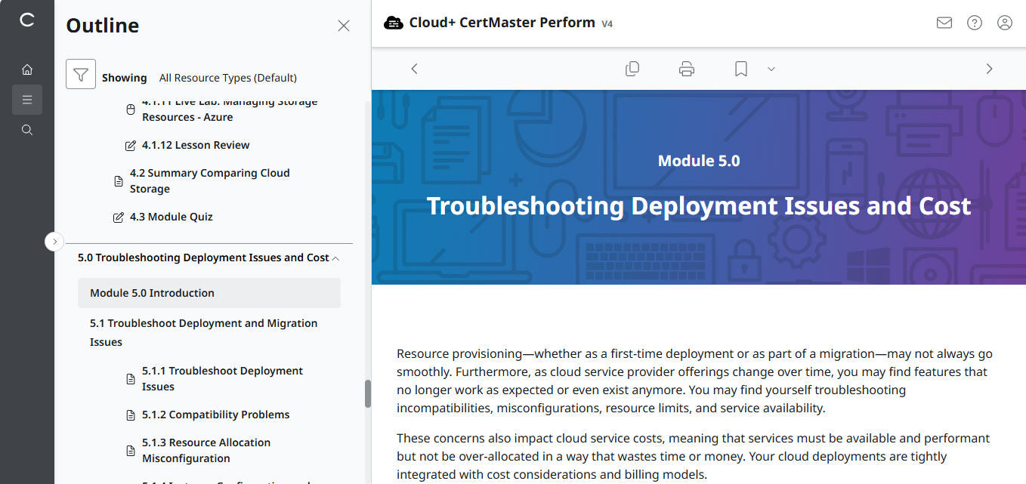Click the Home icon in the left sidebar
Screen dimensions: 1026x484
[x=27, y=69]
